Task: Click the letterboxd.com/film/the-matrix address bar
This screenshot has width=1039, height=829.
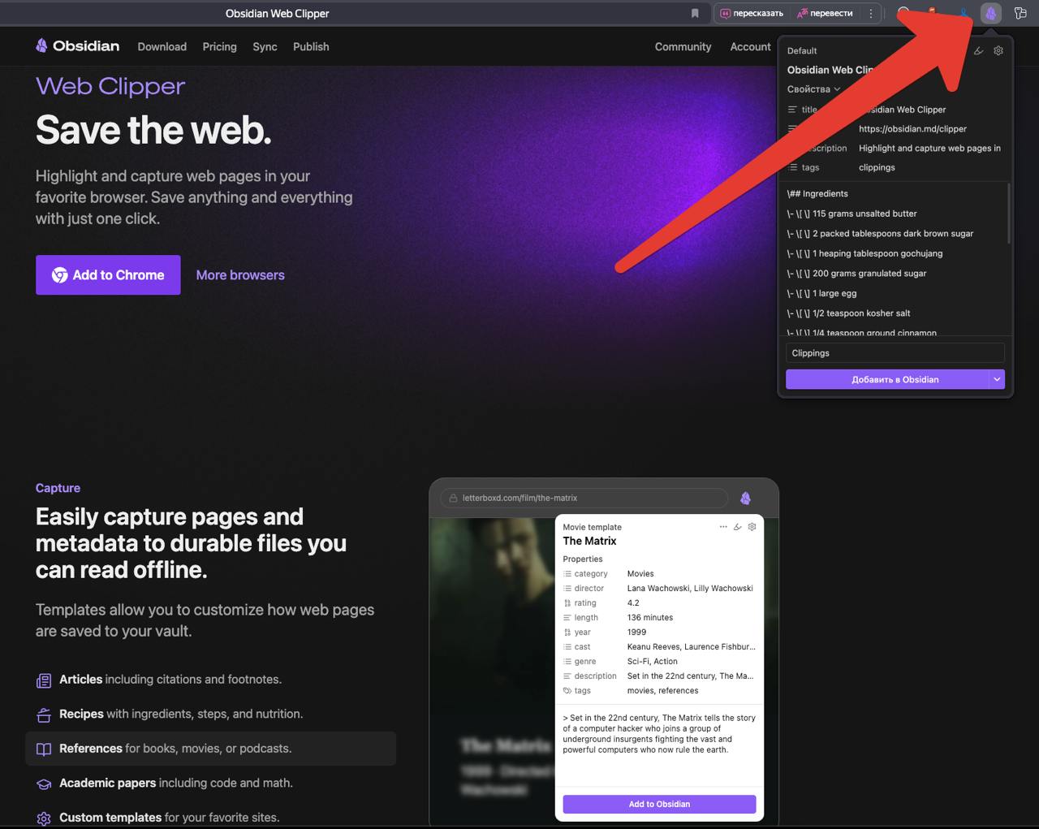Action: (x=584, y=498)
